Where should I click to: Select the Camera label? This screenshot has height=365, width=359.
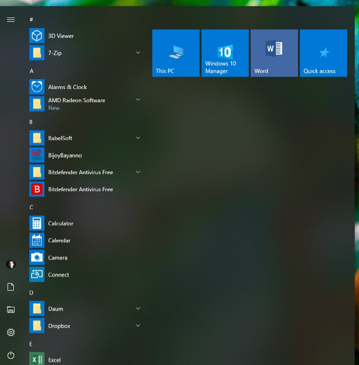58,258
